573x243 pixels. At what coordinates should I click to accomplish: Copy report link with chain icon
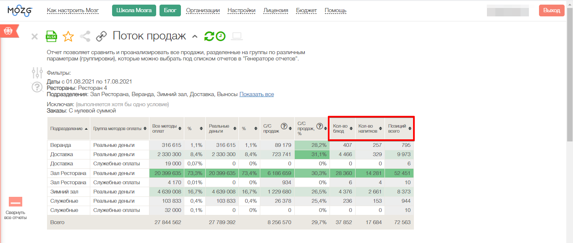pyautogui.click(x=101, y=37)
